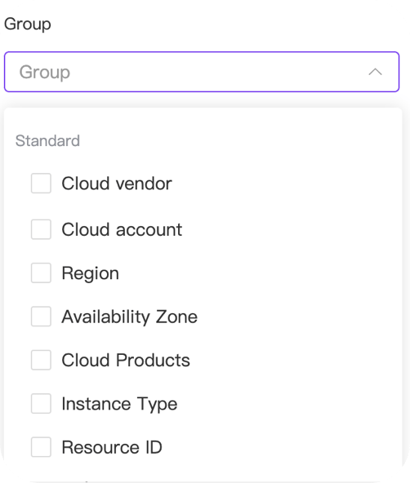
Task: Pick the Availability Zone option label
Action: point(130,317)
